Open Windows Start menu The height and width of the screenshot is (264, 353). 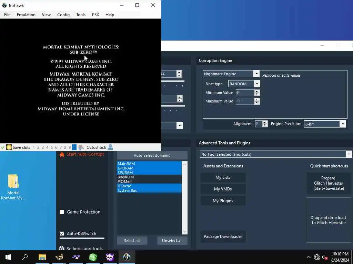8,257
